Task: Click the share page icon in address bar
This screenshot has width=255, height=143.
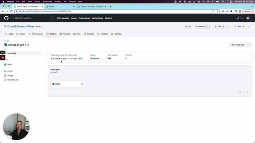Action: point(213,11)
